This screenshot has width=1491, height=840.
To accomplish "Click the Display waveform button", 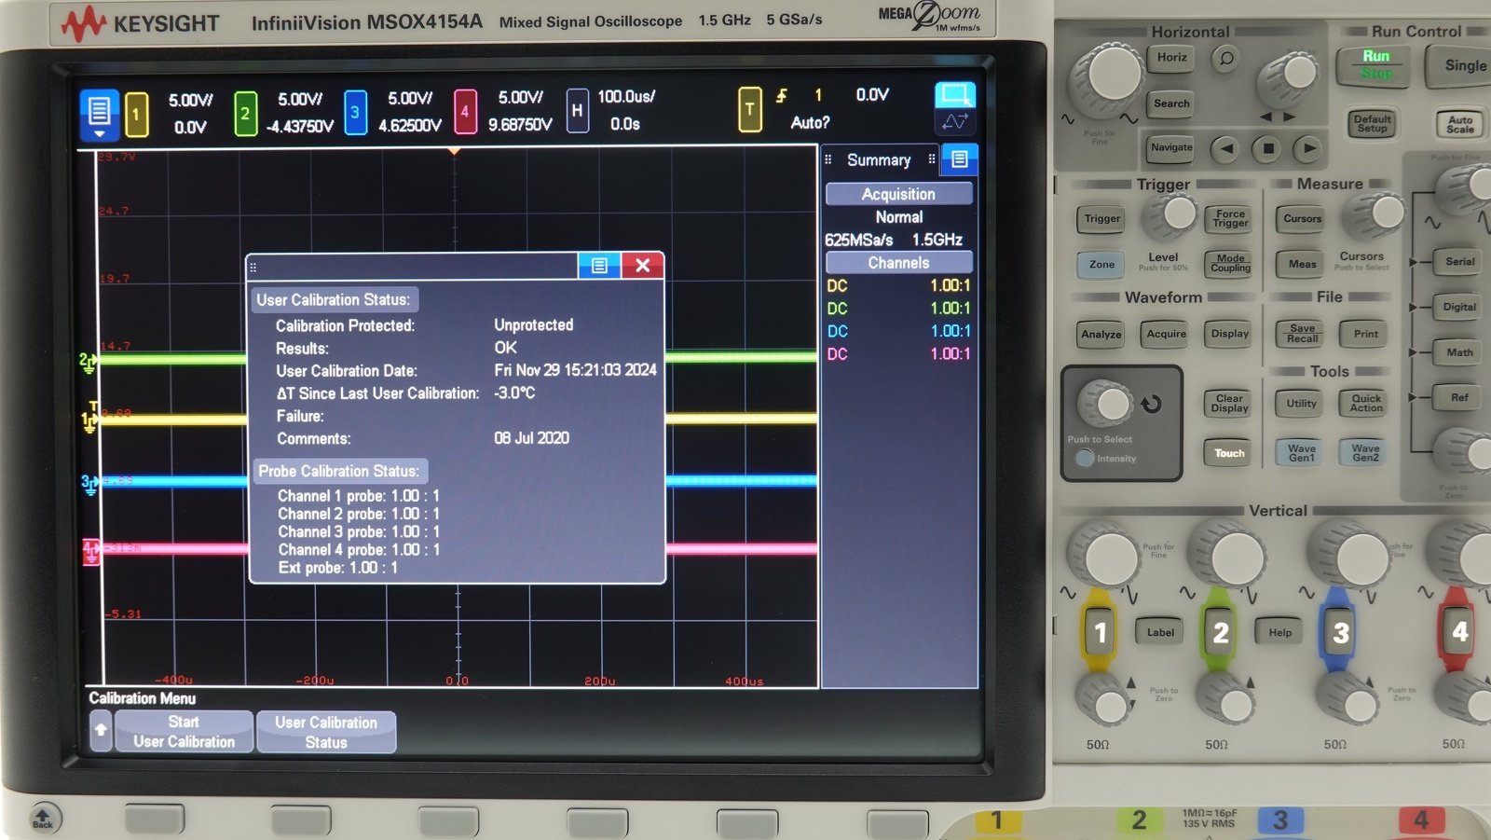I will (1230, 334).
